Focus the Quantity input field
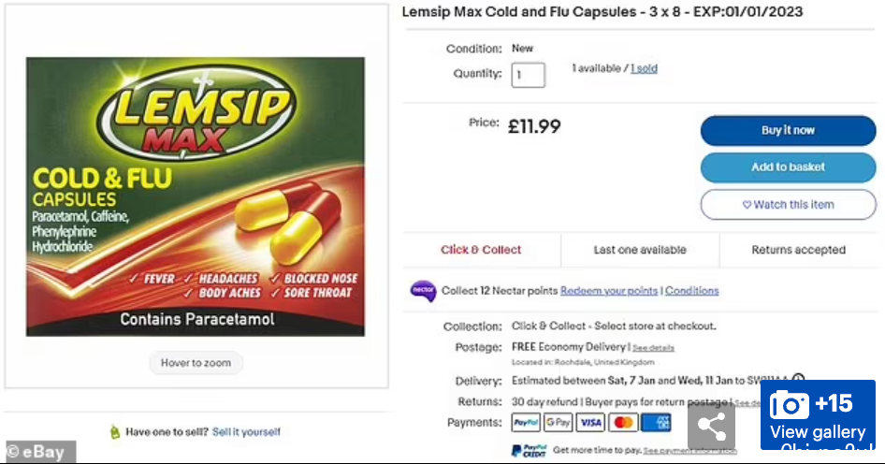 [x=528, y=75]
